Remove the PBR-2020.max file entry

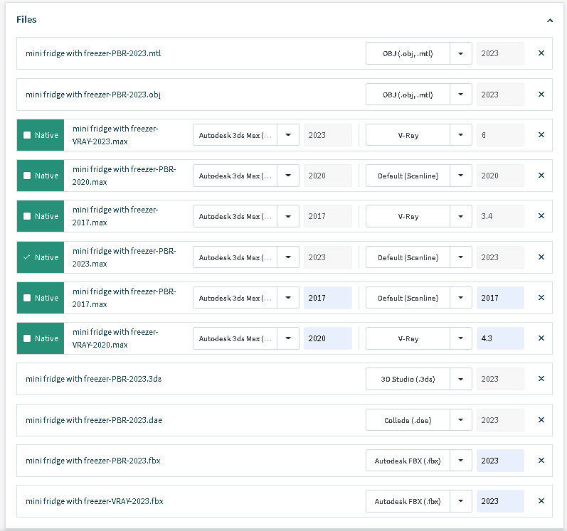point(541,176)
